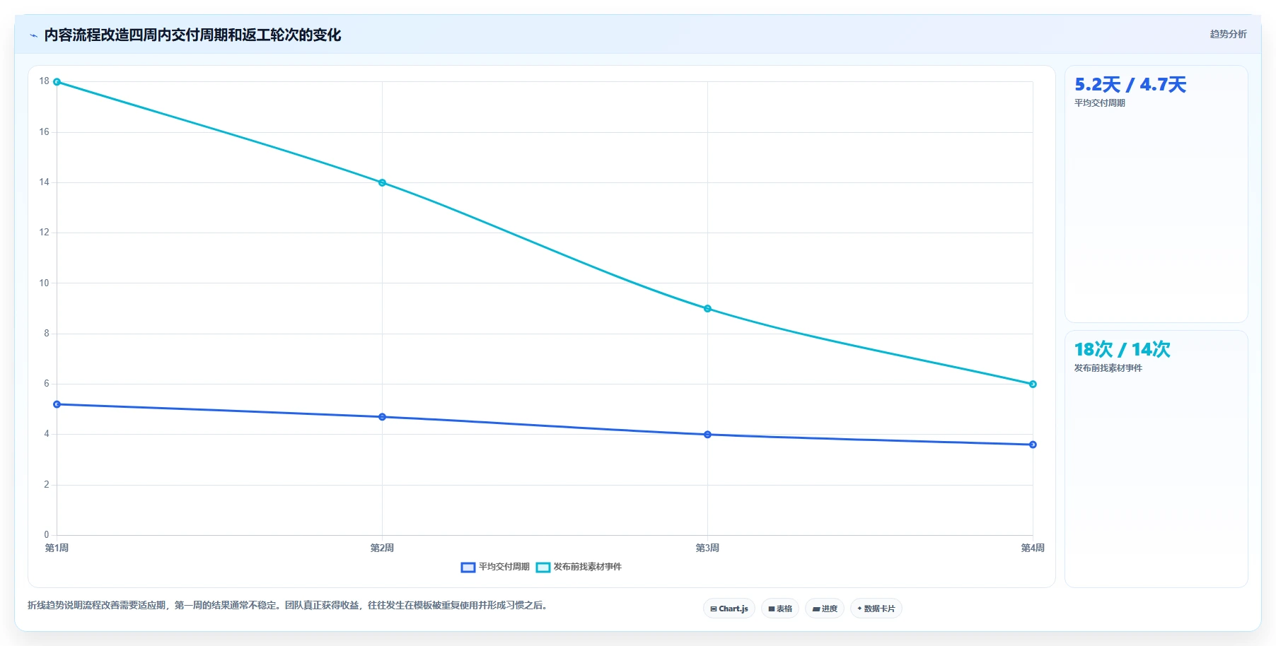1276x646 pixels.
Task: Click the y-axis value 18
Action: 45,81
